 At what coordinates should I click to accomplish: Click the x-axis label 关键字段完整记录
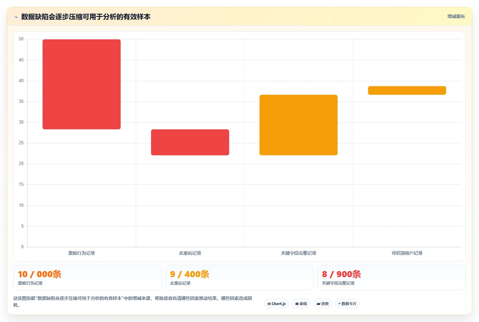299,253
